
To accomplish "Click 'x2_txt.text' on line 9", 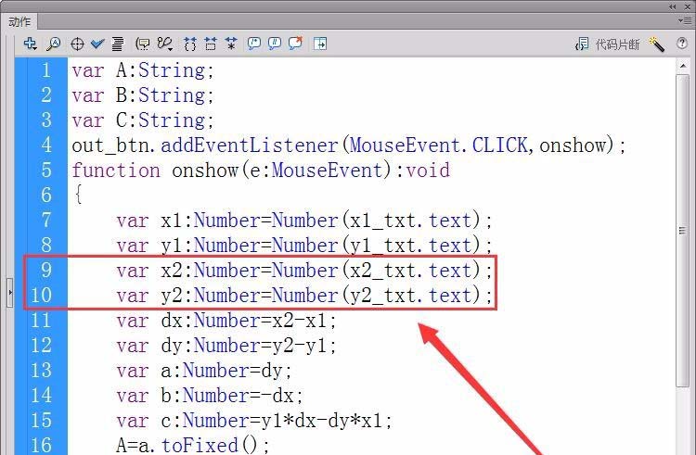I will (x=410, y=271).
